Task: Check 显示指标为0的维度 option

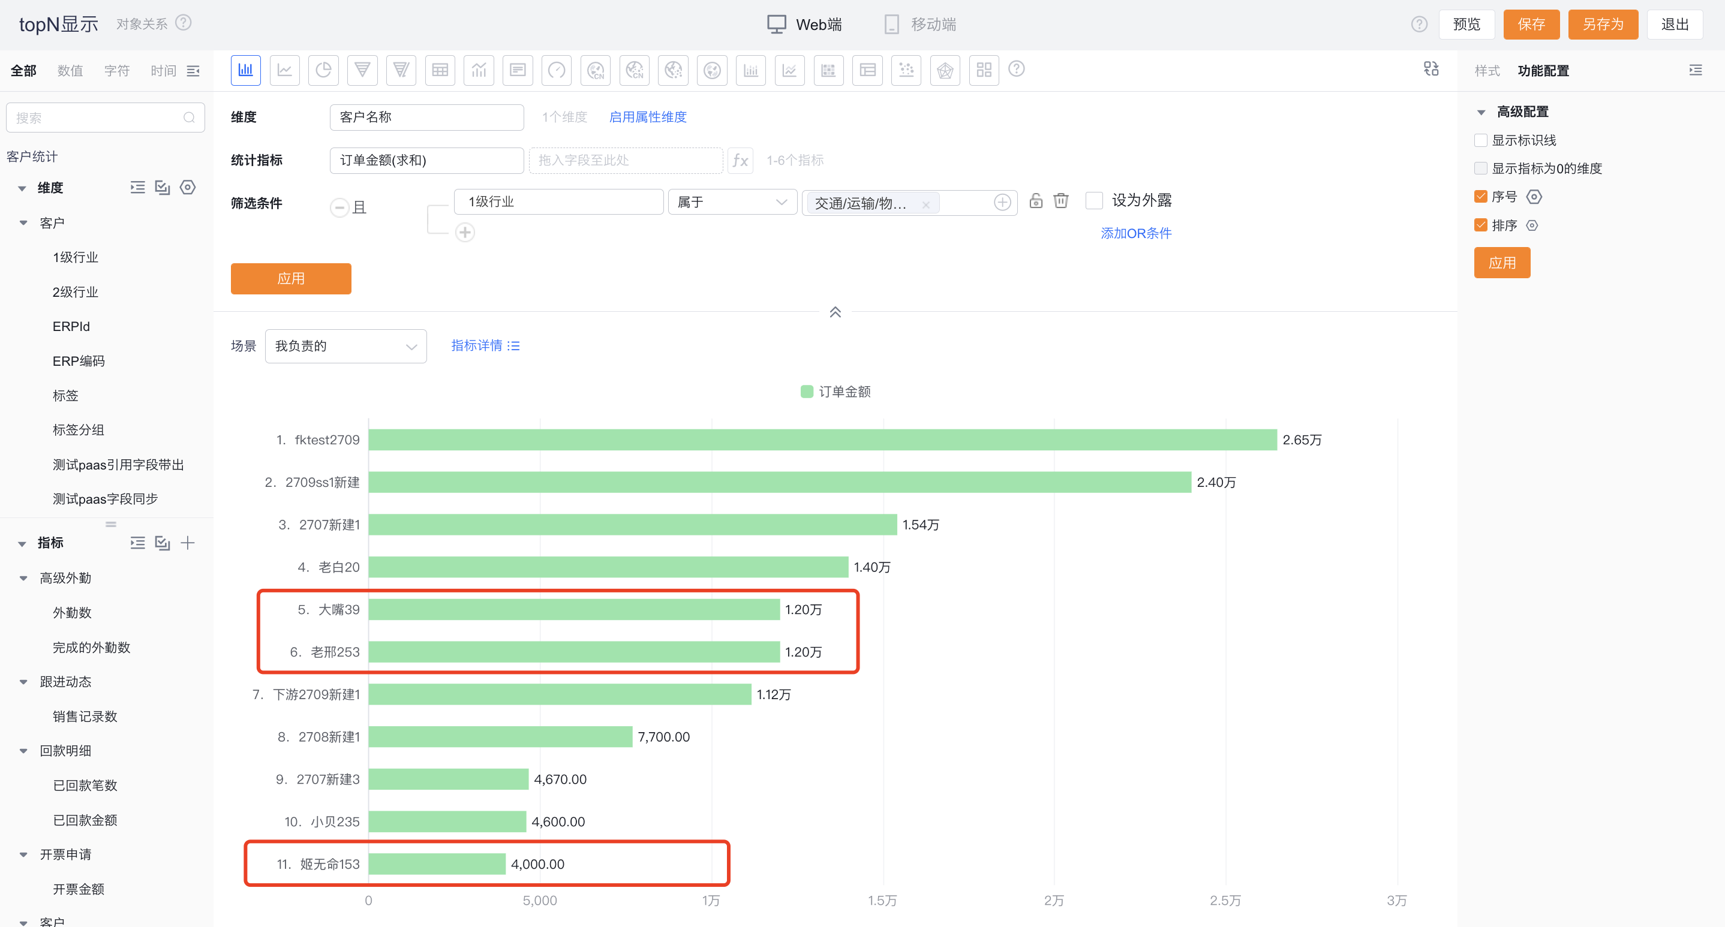Action: click(x=1480, y=168)
